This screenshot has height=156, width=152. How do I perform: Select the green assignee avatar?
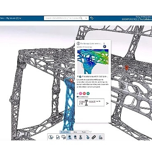(88, 94)
